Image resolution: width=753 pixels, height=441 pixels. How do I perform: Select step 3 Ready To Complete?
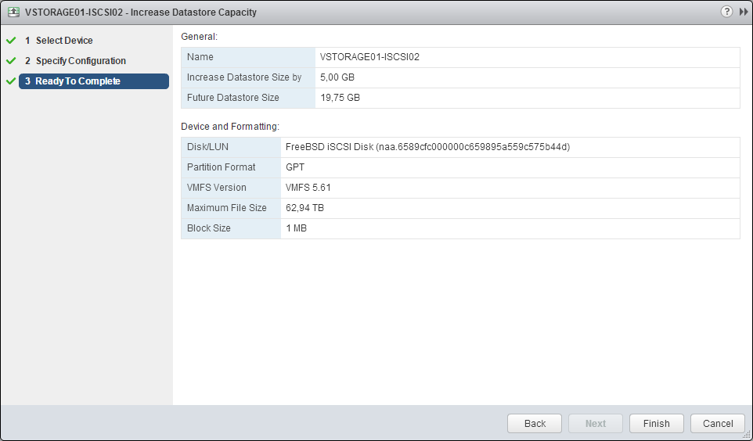(x=77, y=81)
